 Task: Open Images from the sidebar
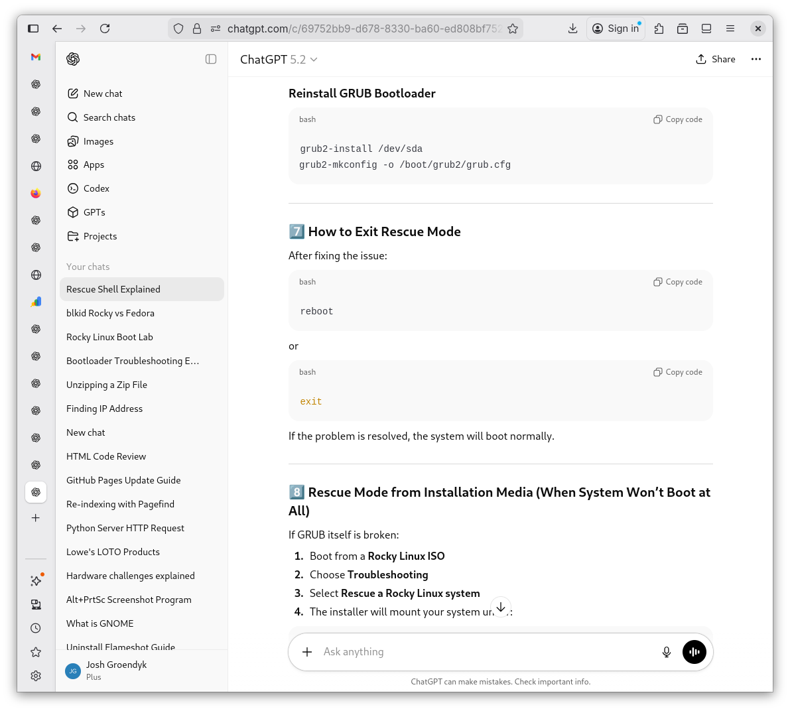[x=98, y=141]
